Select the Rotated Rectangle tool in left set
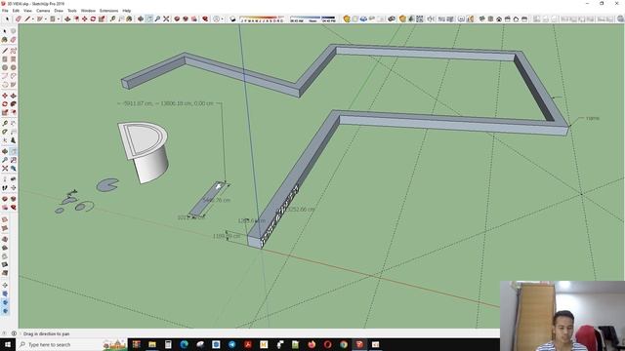625x351 pixels. (13, 58)
